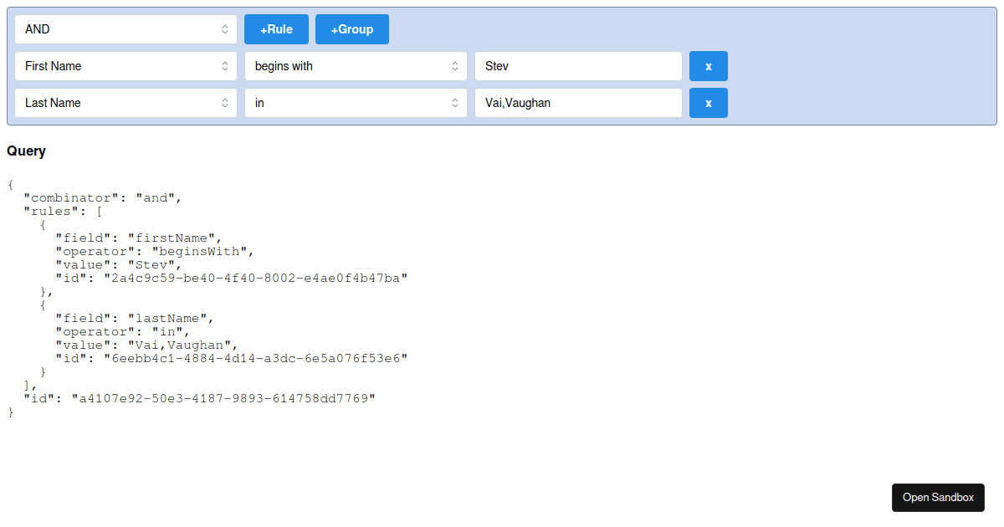The height and width of the screenshot is (527, 1004).
Task: Add a new rule with the +Rule button
Action: click(x=276, y=28)
